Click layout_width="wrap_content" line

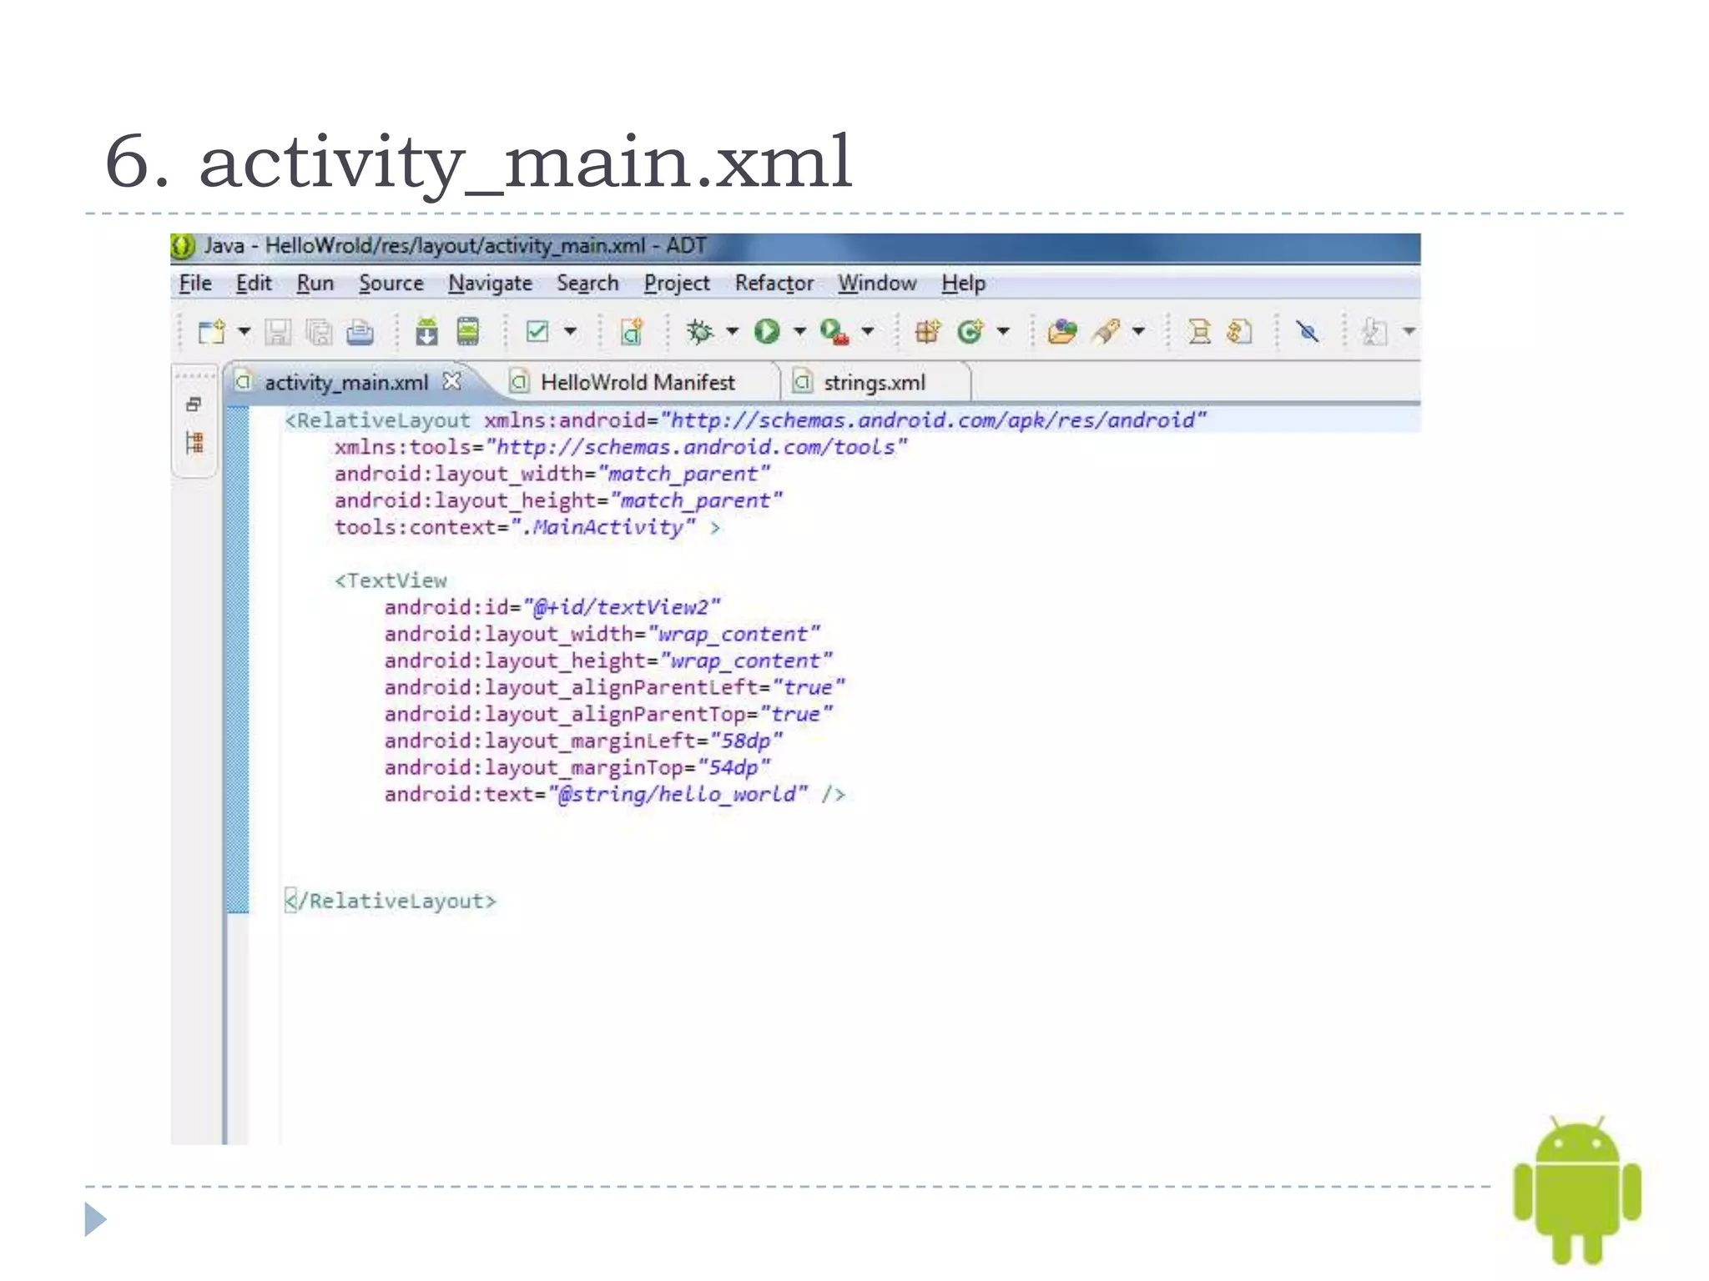602,634
